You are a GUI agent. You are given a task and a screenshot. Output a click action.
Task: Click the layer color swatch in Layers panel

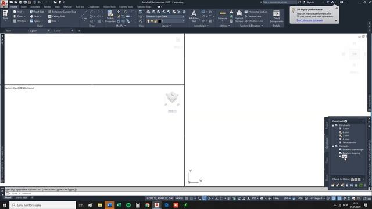pyautogui.click(x=159, y=21)
